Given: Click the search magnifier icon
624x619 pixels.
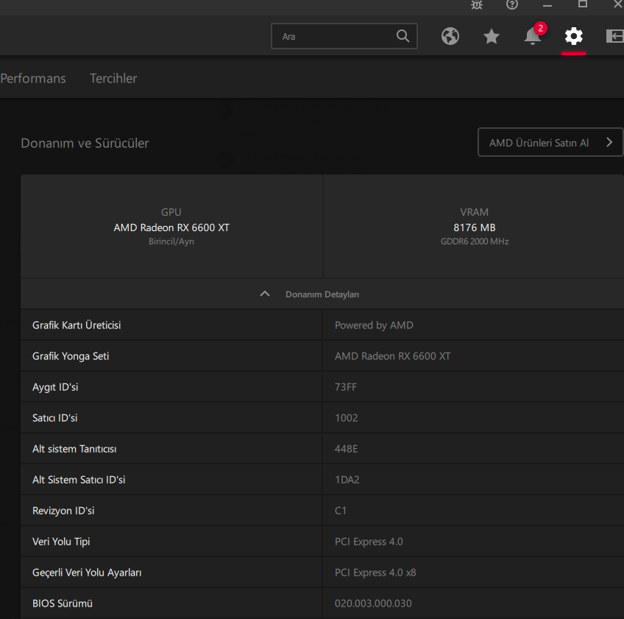Looking at the screenshot, I should coord(403,36).
